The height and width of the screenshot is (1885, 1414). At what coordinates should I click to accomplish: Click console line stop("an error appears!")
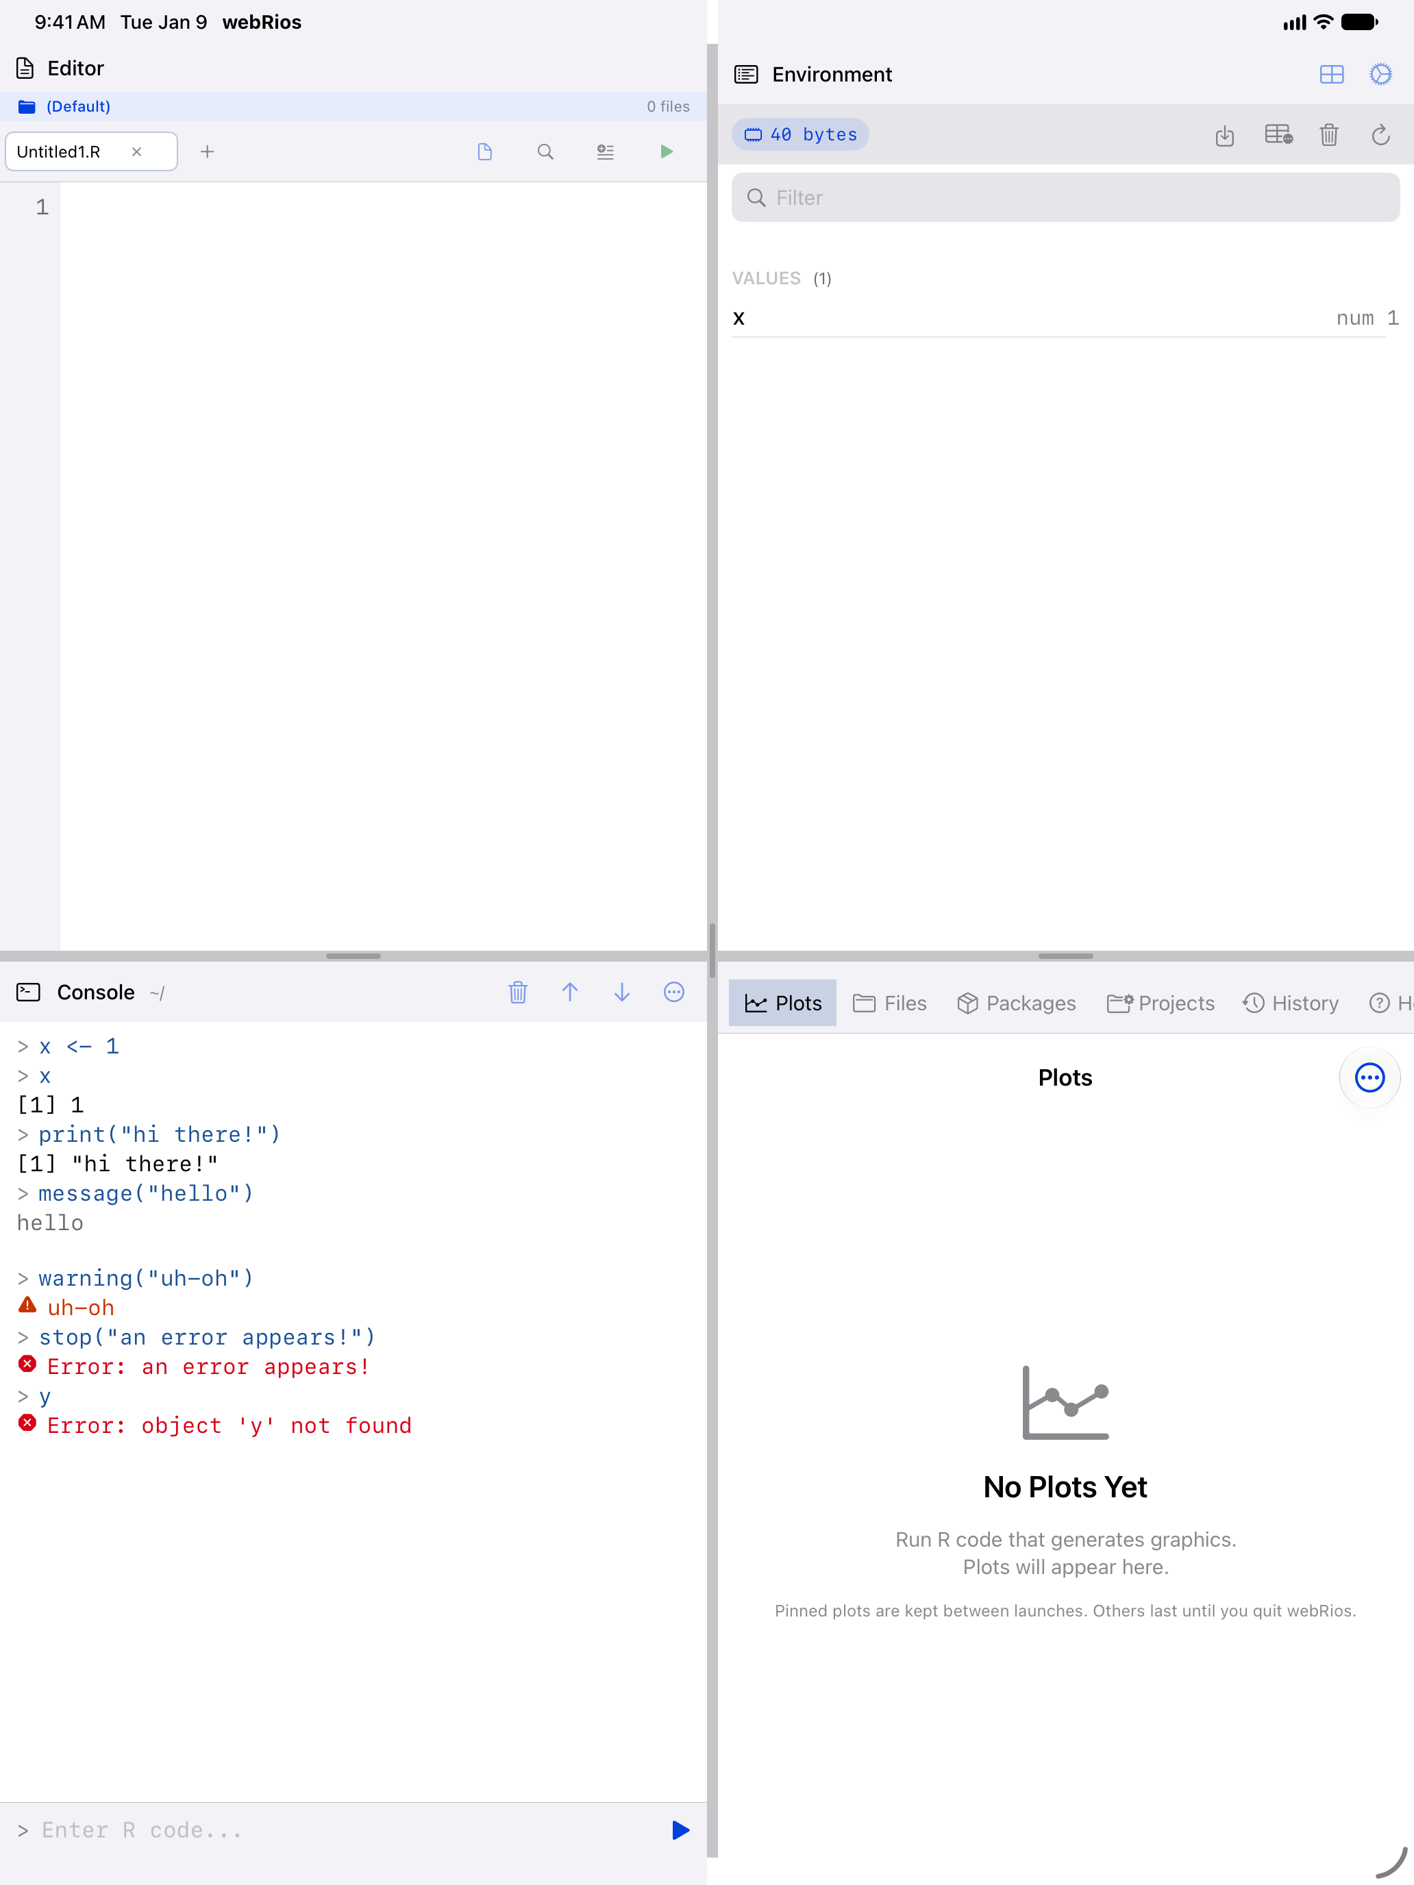[197, 1337]
